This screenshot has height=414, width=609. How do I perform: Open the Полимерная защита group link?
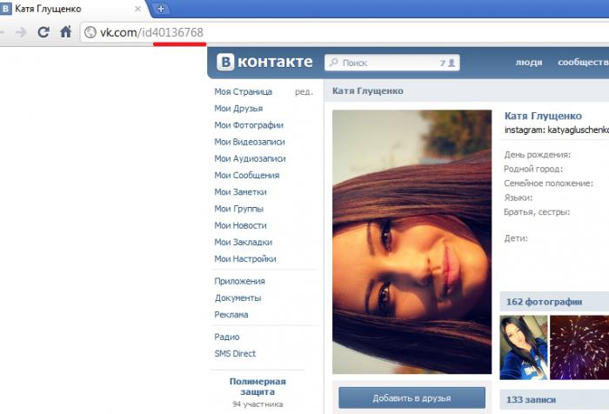pyautogui.click(x=258, y=386)
